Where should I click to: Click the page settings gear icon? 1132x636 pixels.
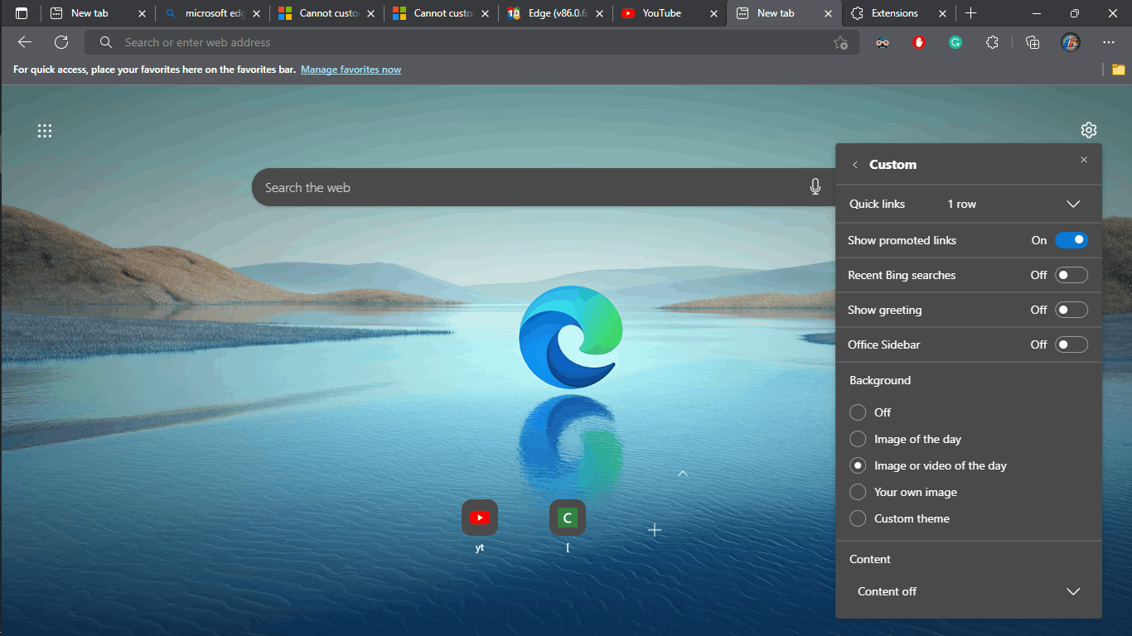click(1089, 130)
